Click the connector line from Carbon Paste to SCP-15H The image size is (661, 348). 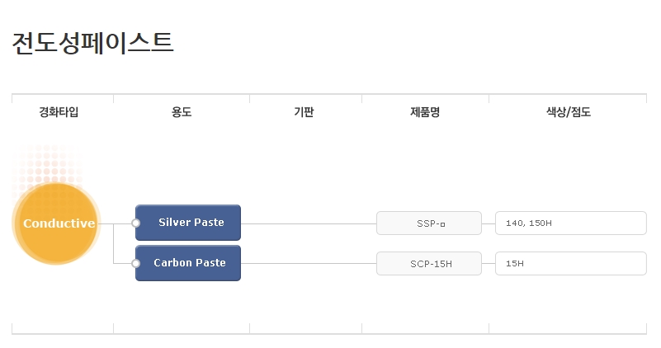pos(309,264)
